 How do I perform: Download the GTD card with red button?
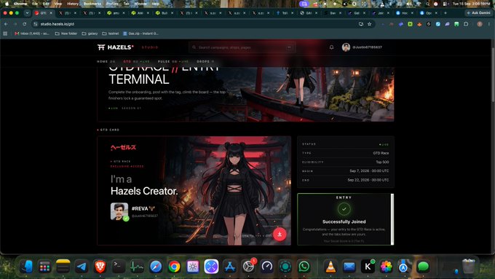[280, 234]
